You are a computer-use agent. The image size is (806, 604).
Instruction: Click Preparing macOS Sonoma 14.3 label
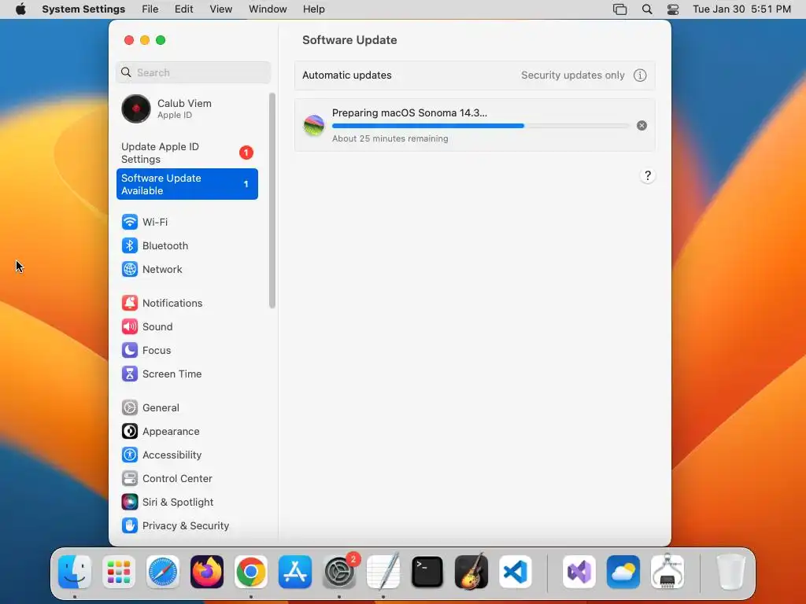click(409, 113)
